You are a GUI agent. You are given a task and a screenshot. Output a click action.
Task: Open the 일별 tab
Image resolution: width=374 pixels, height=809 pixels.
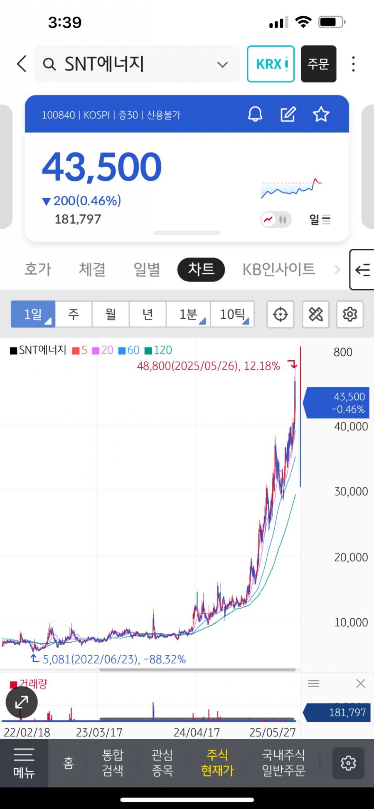click(x=147, y=269)
